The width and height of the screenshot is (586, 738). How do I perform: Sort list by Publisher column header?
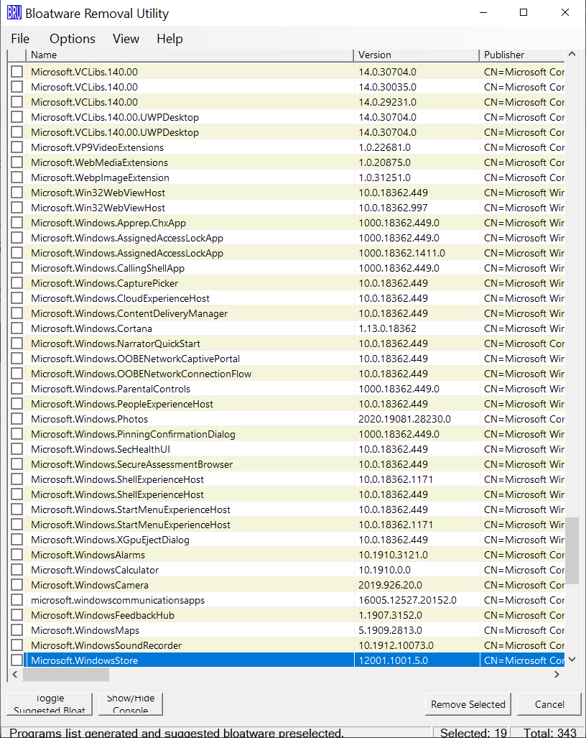coord(522,55)
